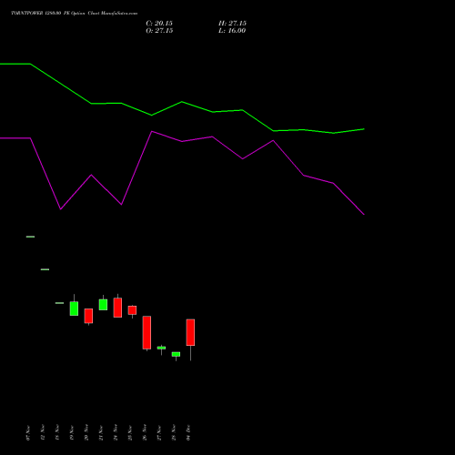Viewport: 455px width, 455px height.
Task: Select the green candlestick above "21 Nov"
Action: (x=103, y=305)
